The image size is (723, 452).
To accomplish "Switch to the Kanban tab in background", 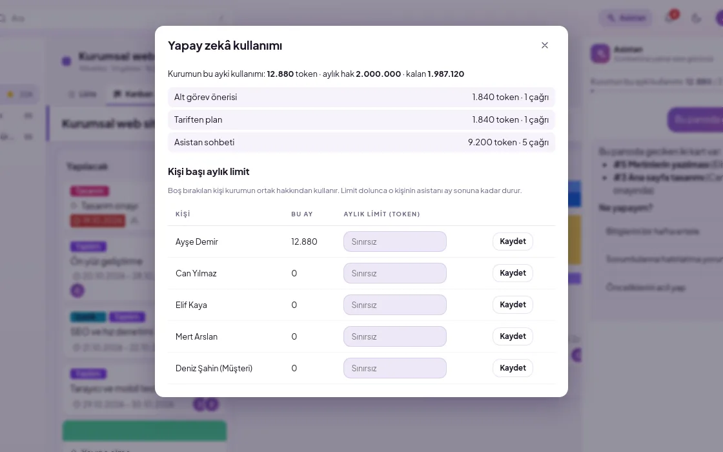I will tap(133, 94).
